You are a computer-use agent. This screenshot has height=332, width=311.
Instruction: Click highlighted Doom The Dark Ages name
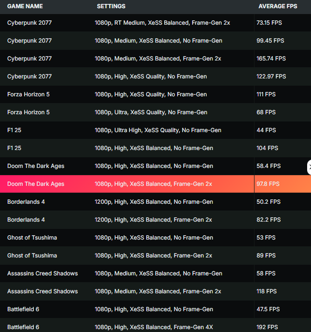[x=36, y=184]
